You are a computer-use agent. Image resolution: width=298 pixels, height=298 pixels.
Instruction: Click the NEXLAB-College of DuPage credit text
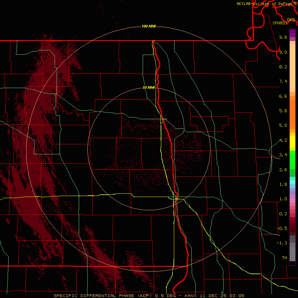pyautogui.click(x=265, y=4)
